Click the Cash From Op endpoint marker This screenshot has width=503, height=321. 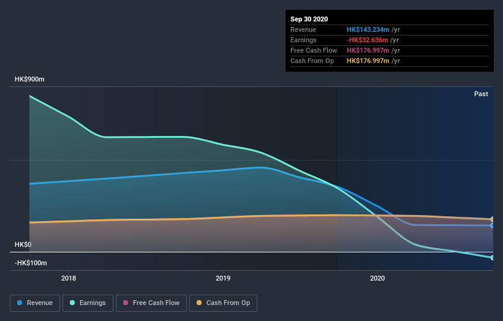point(492,219)
